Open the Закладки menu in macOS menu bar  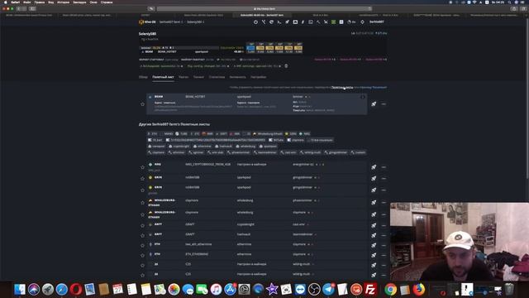(79, 2)
